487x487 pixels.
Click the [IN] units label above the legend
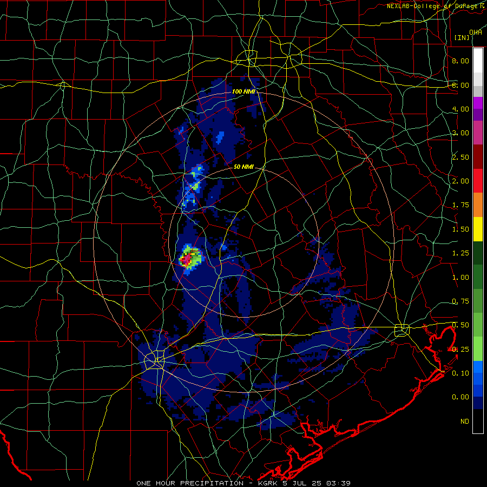coord(462,37)
